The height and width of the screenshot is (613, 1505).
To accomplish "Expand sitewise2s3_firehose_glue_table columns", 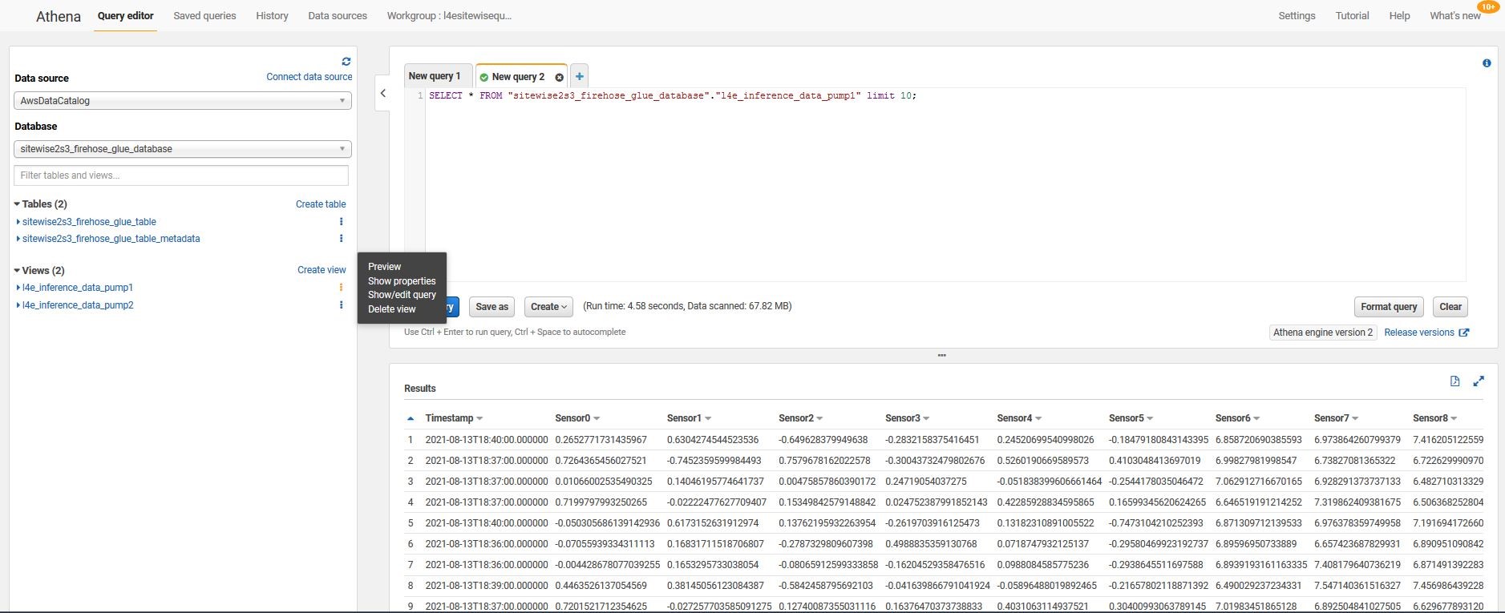I will click(18, 222).
